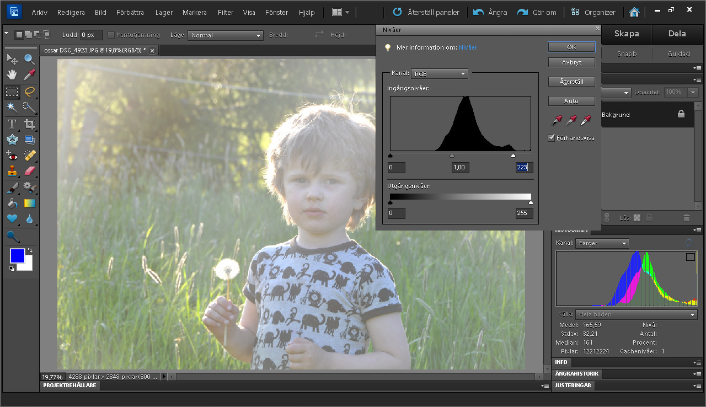Open the Läge Normal dropdown
This screenshot has height=407, width=706.
225,35
